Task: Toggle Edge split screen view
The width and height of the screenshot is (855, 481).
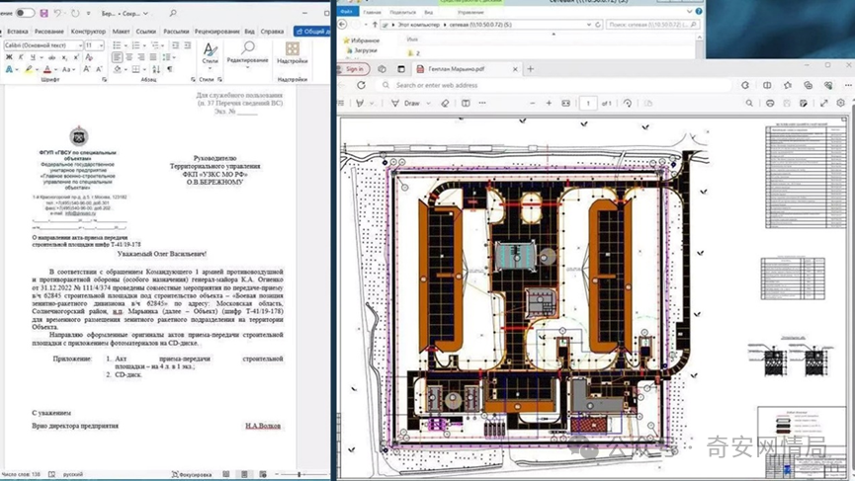Action: click(767, 85)
